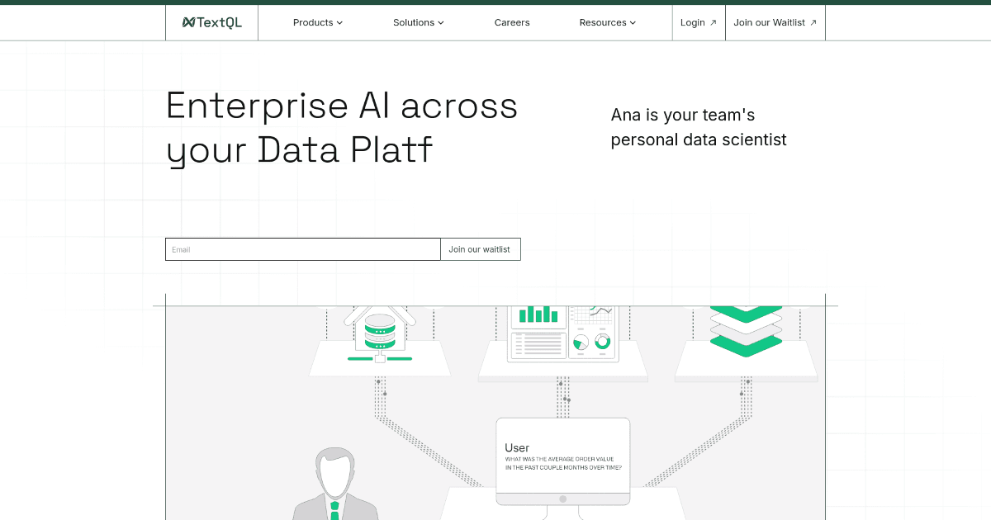Click the chevron next to Resources
This screenshot has height=520, width=991.
(633, 23)
